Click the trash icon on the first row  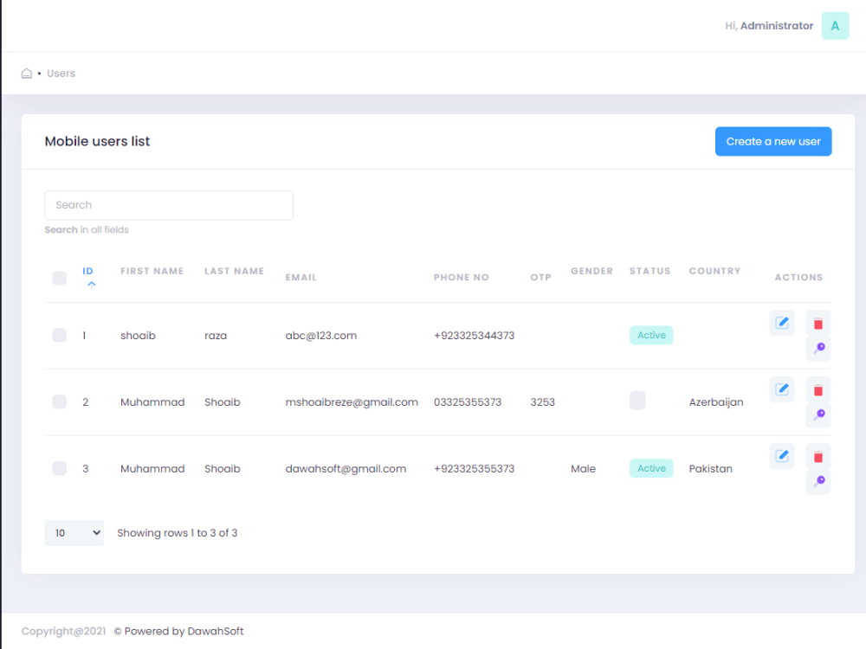tap(818, 323)
